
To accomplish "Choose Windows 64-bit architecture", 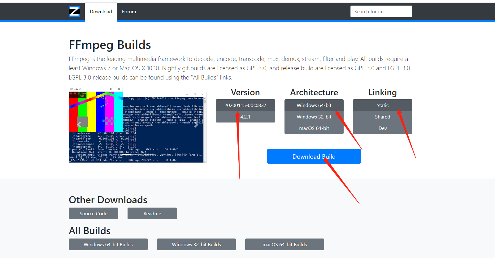I will 314,105.
